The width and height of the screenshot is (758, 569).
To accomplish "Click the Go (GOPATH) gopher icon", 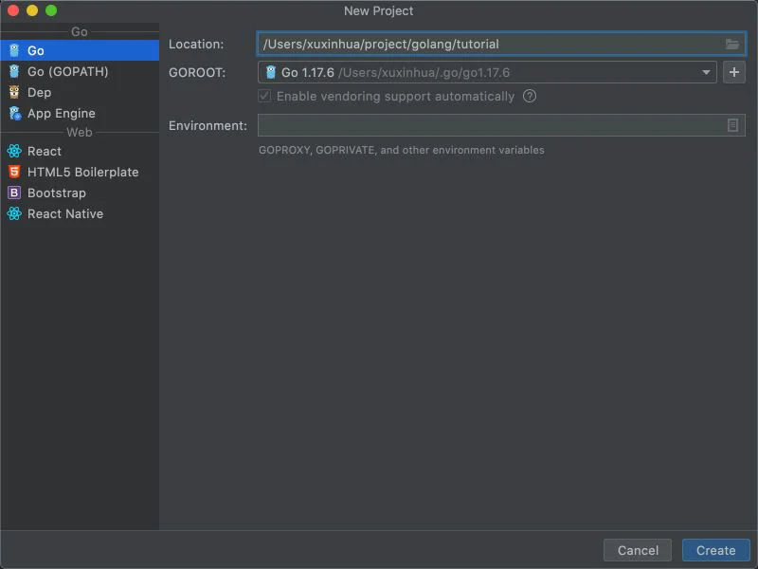I will click(x=14, y=72).
